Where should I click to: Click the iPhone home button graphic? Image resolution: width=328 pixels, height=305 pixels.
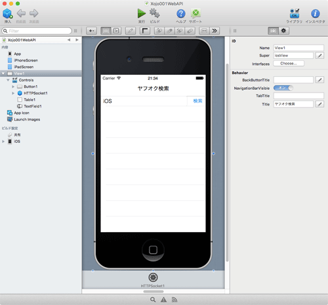pyautogui.click(x=153, y=250)
